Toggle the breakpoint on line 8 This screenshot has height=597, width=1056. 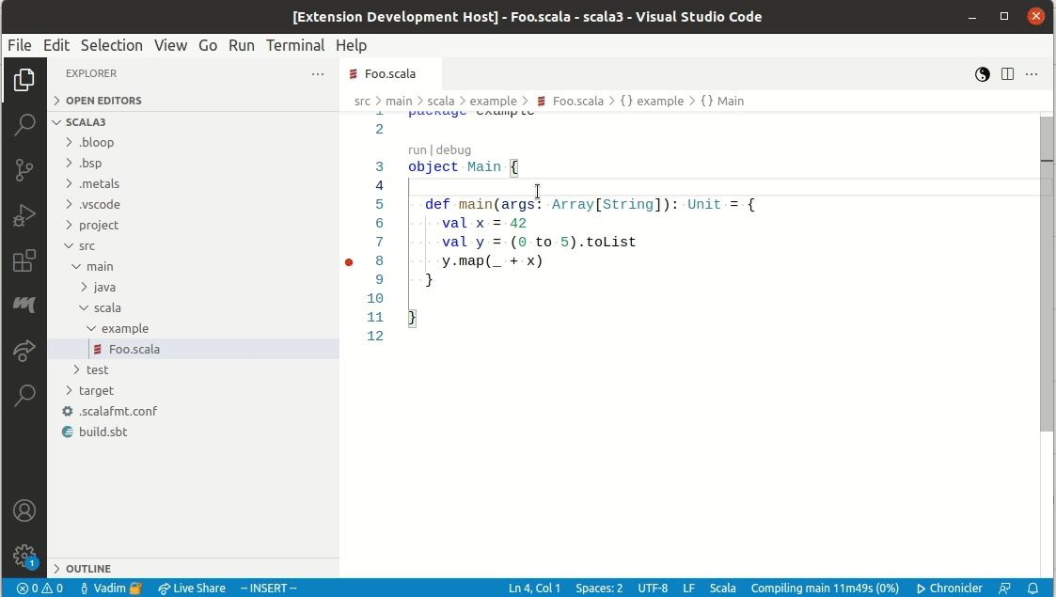[349, 261]
